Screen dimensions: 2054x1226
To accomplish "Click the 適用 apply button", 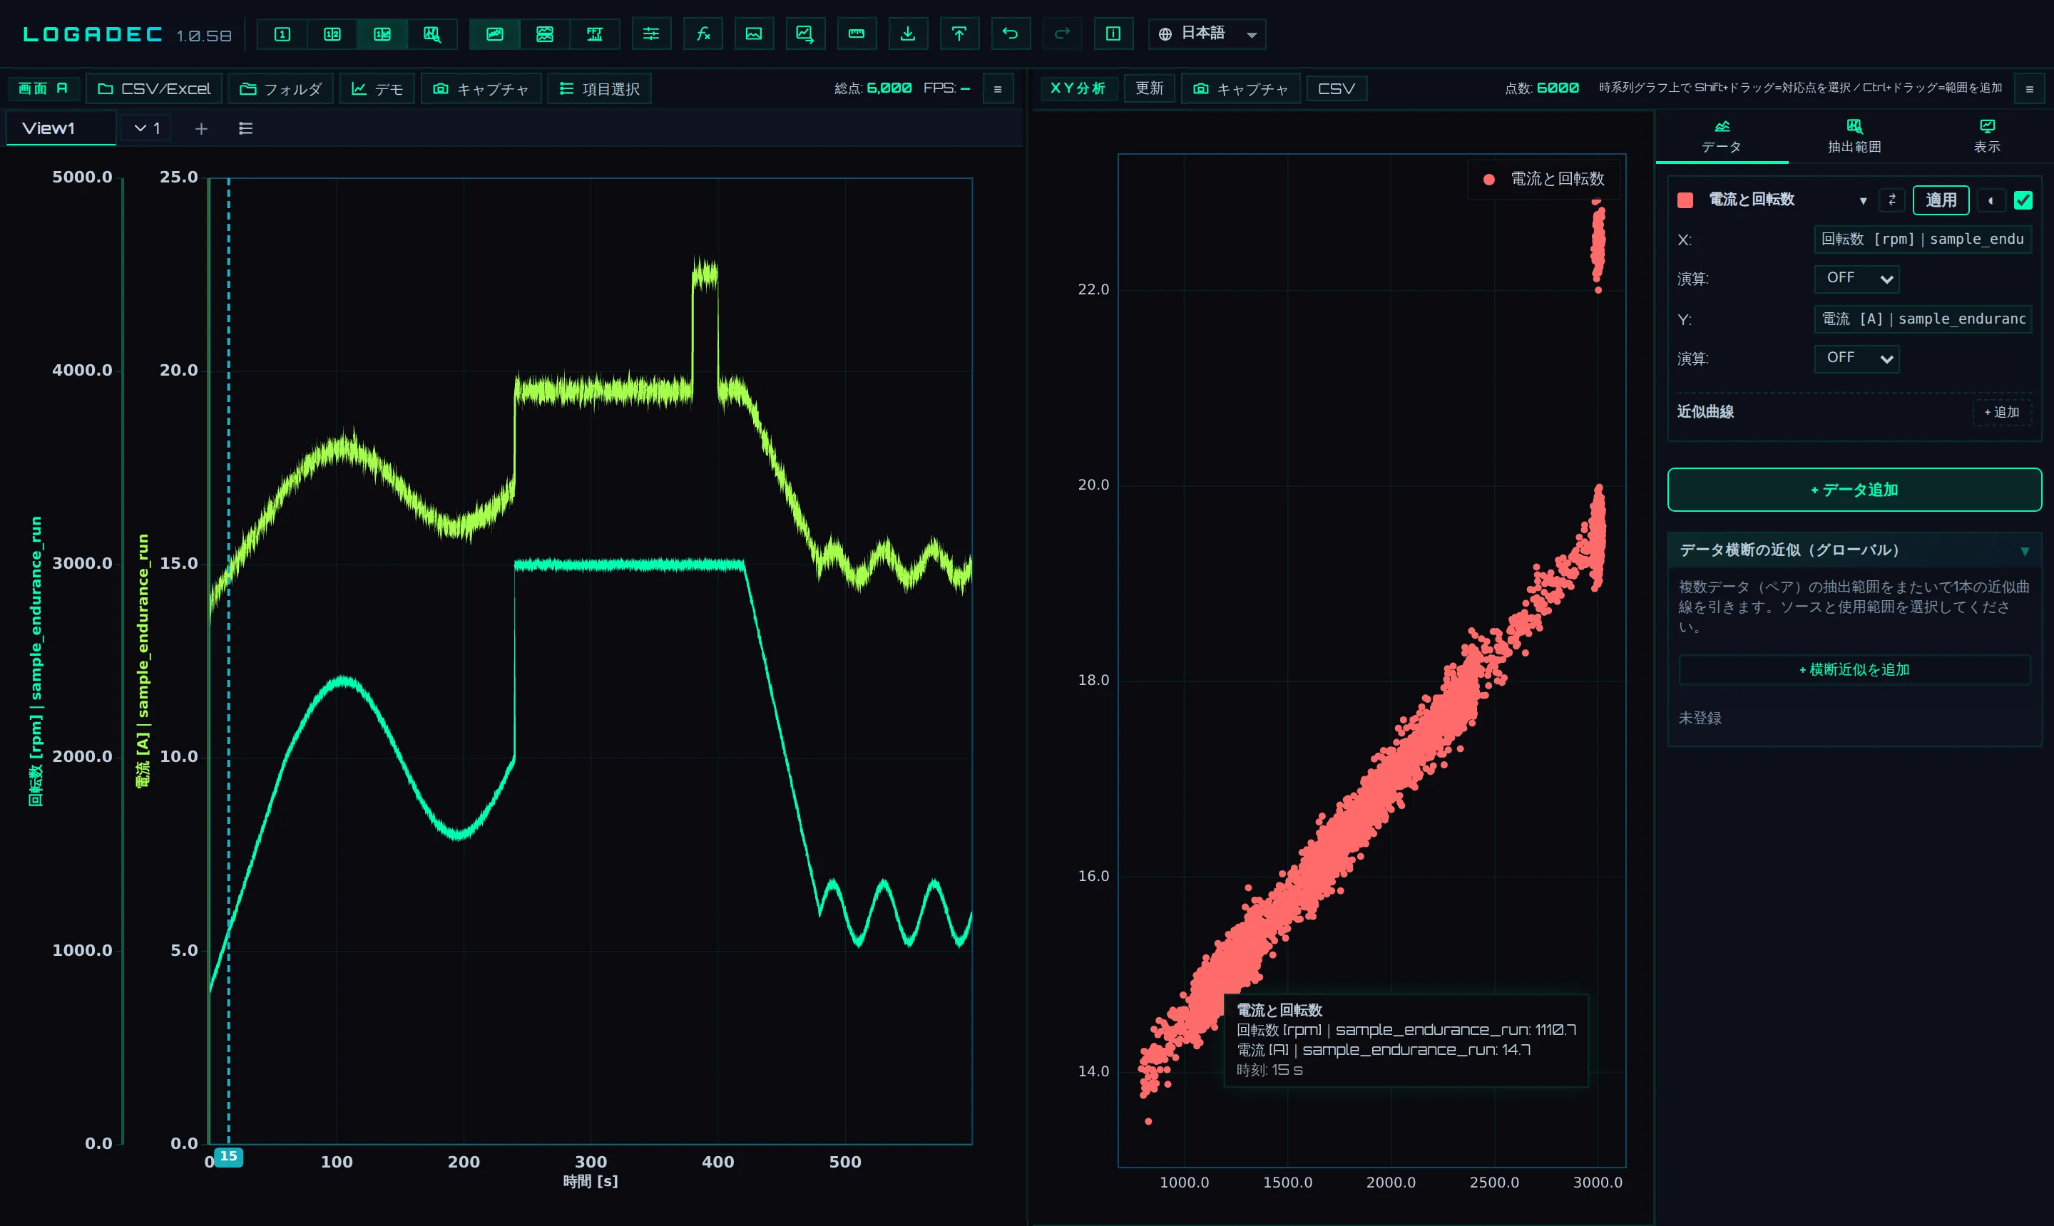I will pyautogui.click(x=1941, y=200).
